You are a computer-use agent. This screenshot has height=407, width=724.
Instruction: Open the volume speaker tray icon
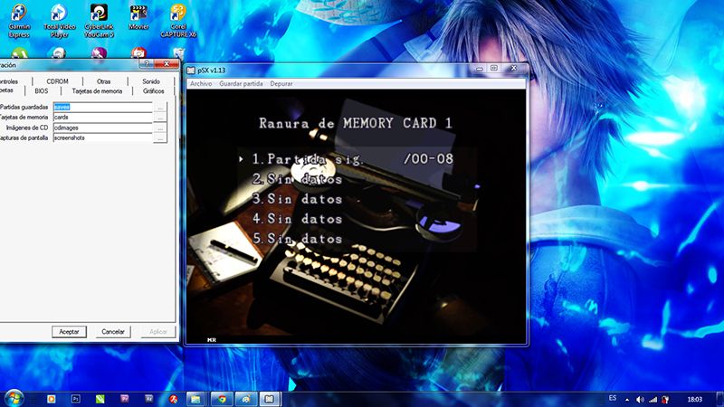tap(640, 399)
